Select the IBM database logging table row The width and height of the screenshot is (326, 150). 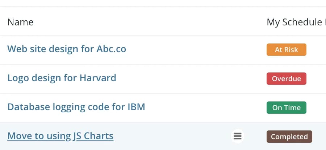click(163, 108)
